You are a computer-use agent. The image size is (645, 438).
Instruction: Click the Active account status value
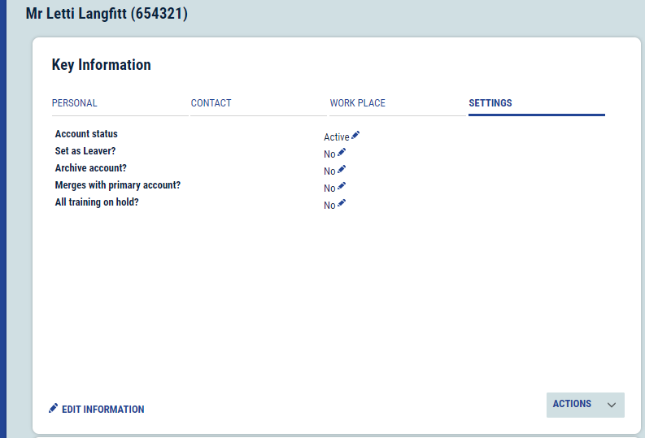336,137
